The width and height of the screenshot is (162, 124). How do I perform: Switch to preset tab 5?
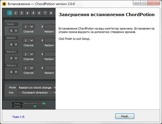[x=33, y=13]
